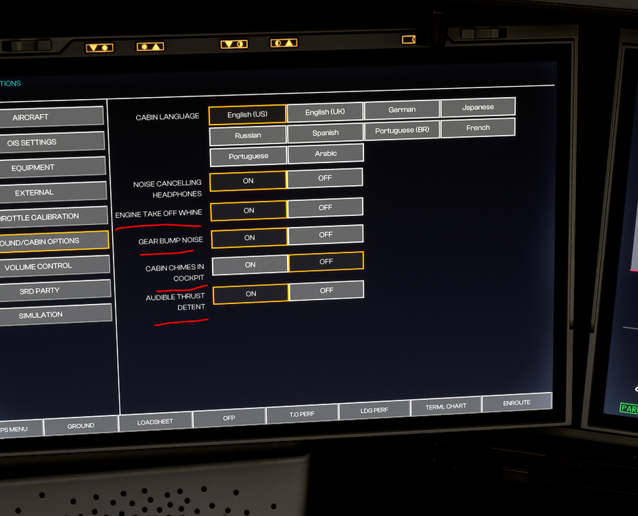This screenshot has width=638, height=516.
Task: Select German cabin language
Action: tap(402, 109)
